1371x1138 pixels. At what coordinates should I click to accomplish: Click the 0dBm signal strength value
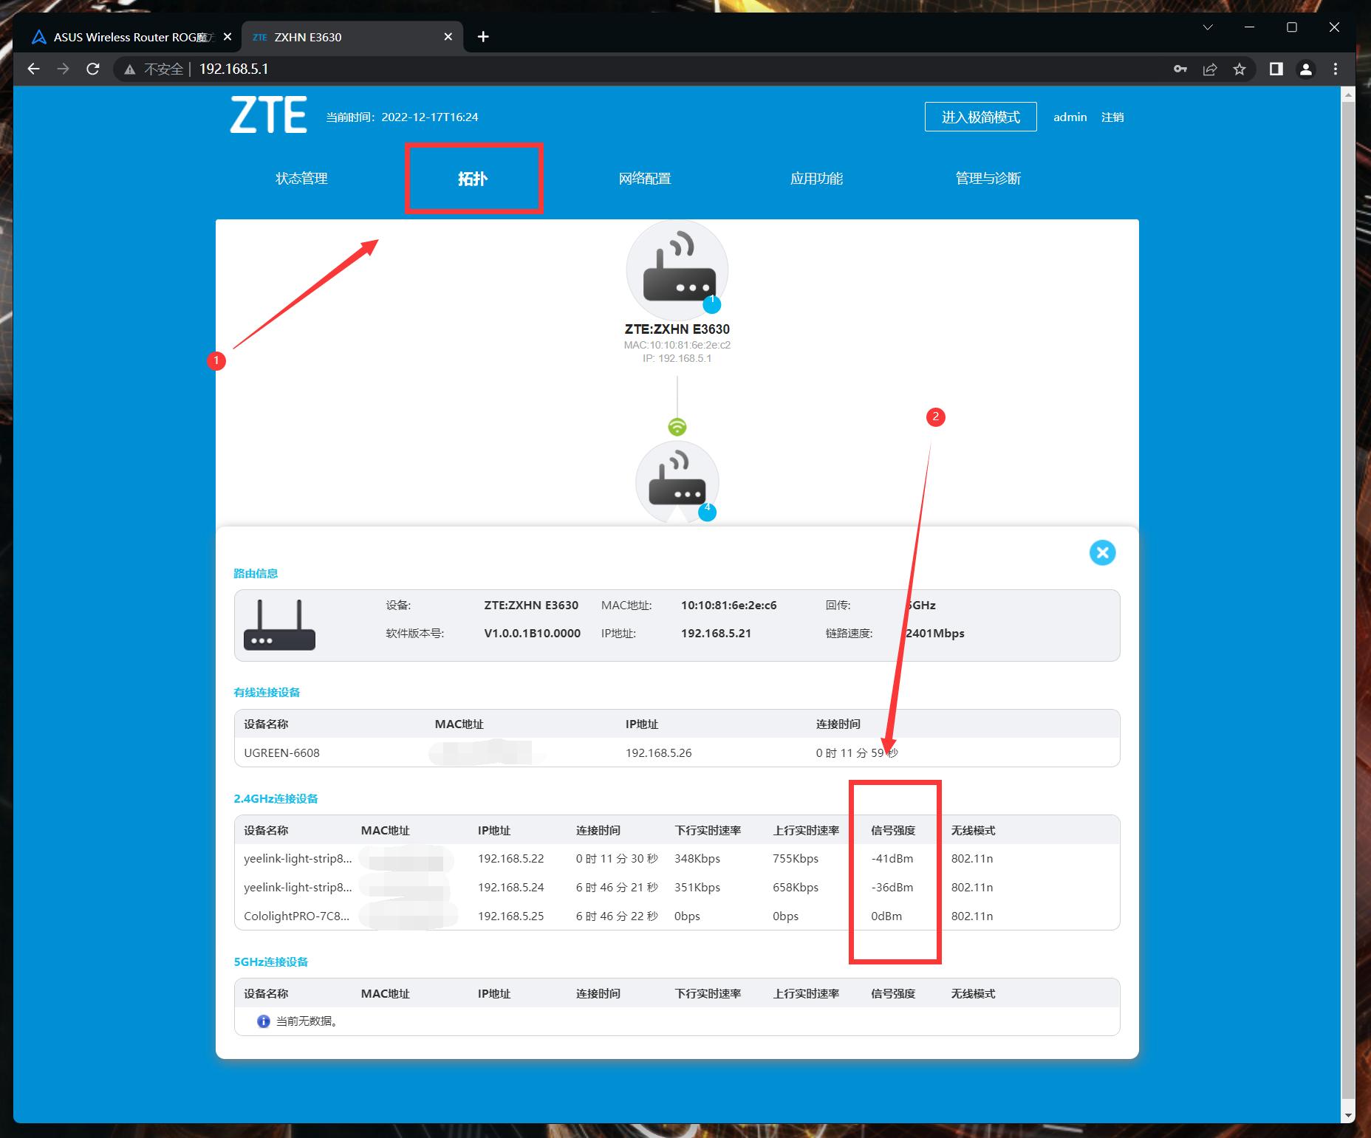[x=886, y=916]
